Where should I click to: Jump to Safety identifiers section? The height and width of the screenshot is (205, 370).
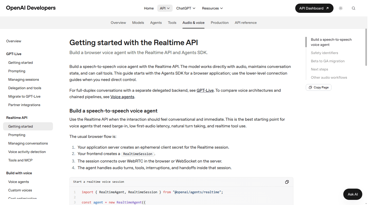325,53
